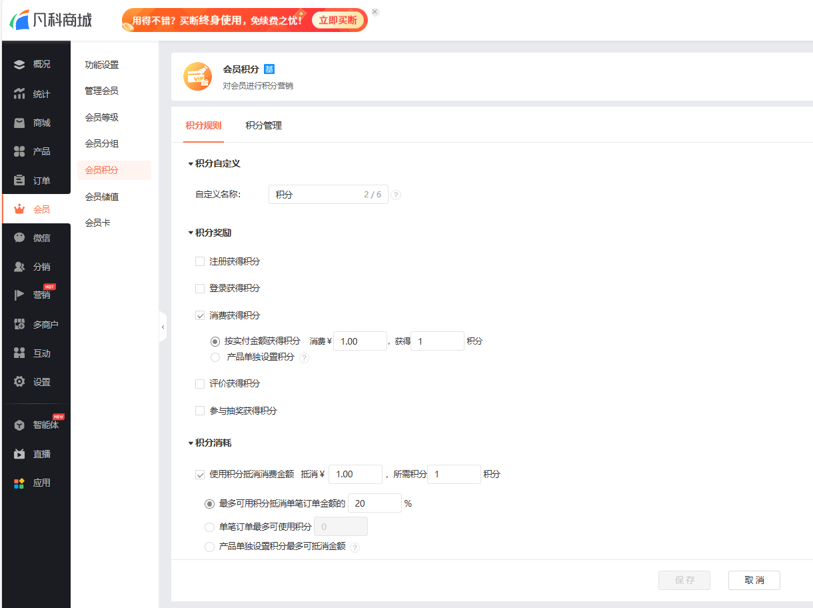
Task: Check 评价获得积分 option
Action: pos(199,383)
